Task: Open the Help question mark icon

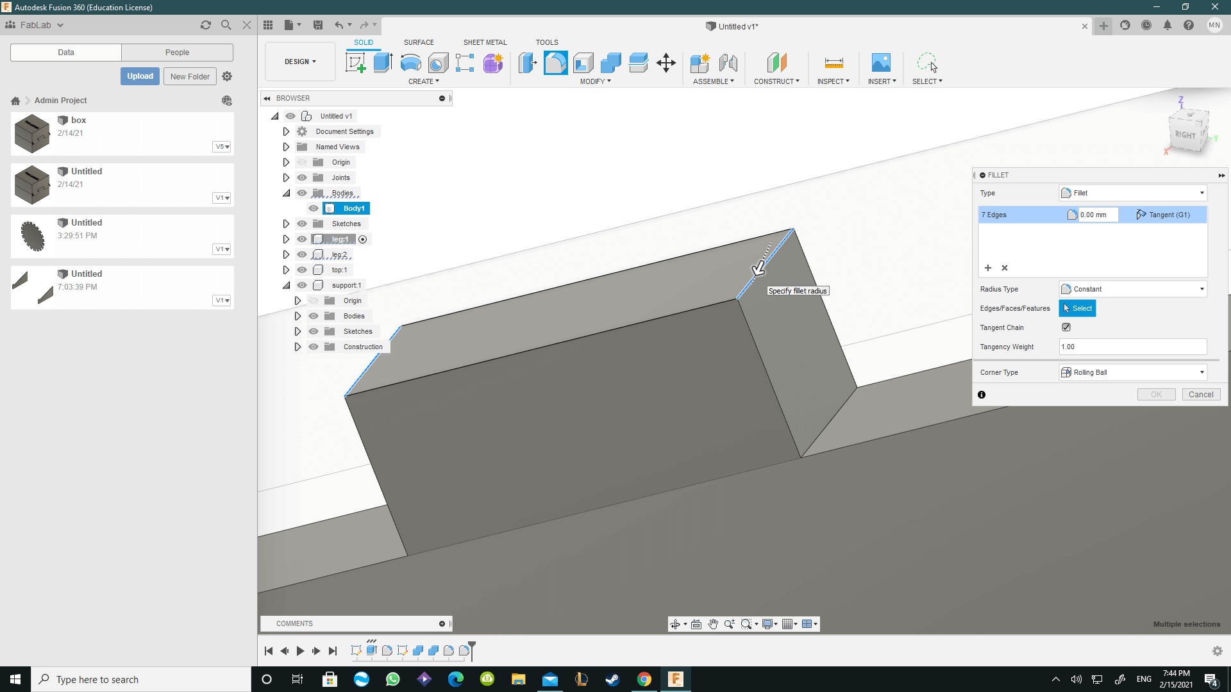Action: [x=1189, y=25]
